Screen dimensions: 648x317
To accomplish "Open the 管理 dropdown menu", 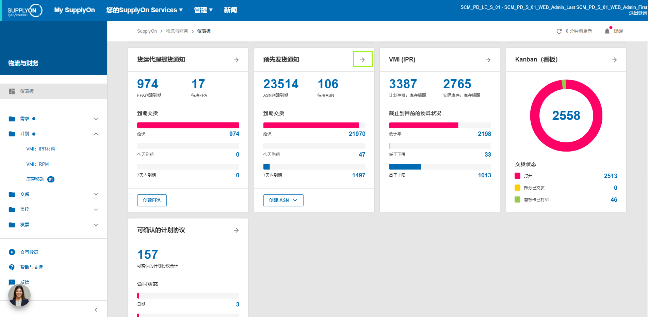I will (203, 10).
